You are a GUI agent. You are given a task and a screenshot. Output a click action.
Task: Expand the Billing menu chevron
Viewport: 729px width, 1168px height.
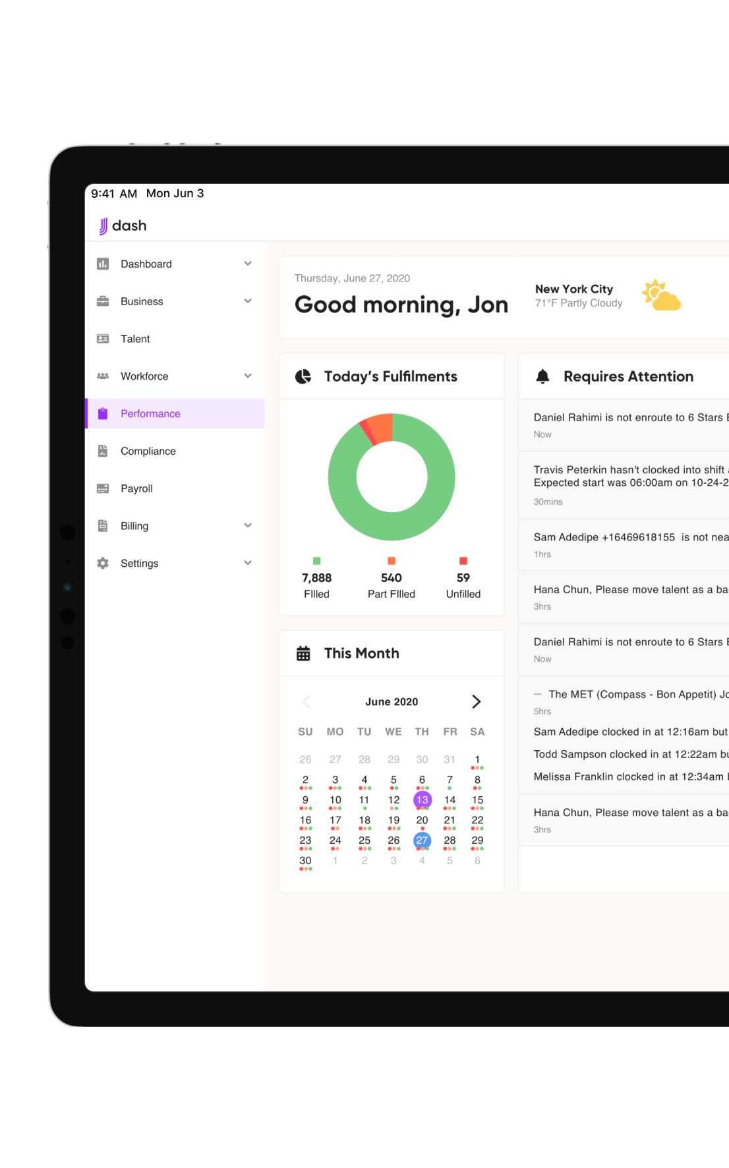click(x=248, y=526)
